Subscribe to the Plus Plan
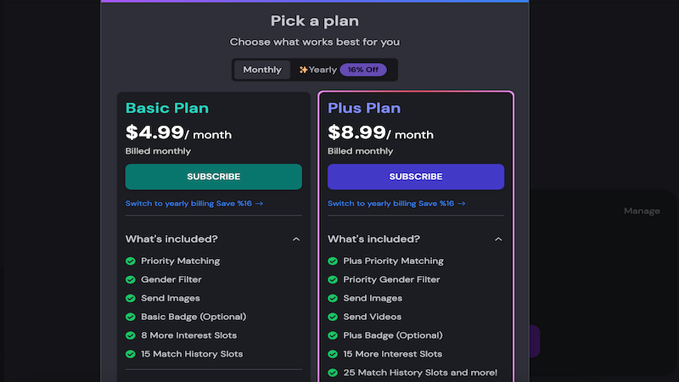The width and height of the screenshot is (679, 382). click(416, 177)
